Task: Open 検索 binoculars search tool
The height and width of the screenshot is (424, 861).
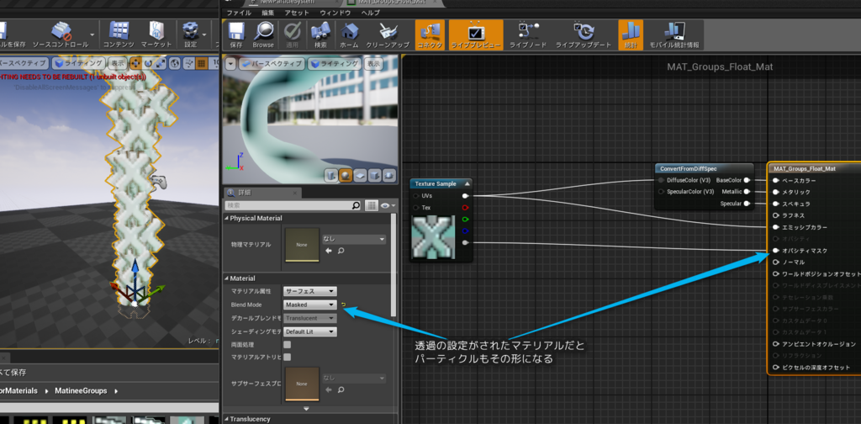Action: [320, 35]
